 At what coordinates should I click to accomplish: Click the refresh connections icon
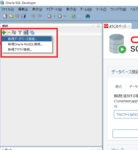(x=14, y=32)
